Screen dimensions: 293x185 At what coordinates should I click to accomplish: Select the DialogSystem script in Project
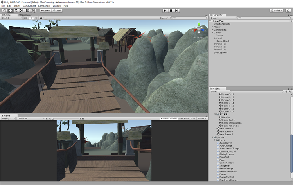pyautogui.click(x=226, y=154)
